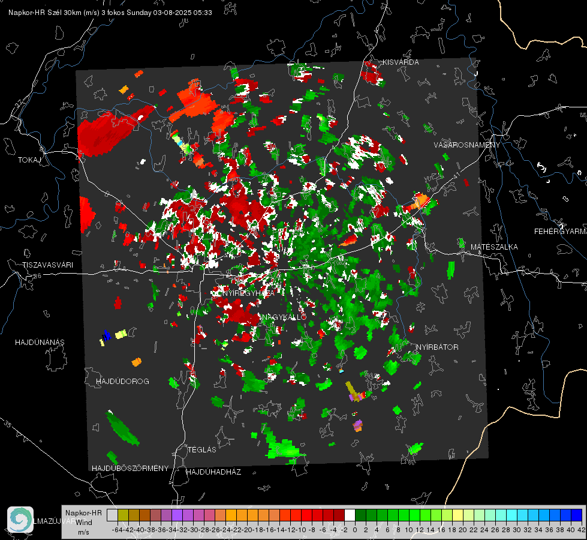
Task: Select the cyan swatch between 28 and 30
Action: tap(511, 515)
